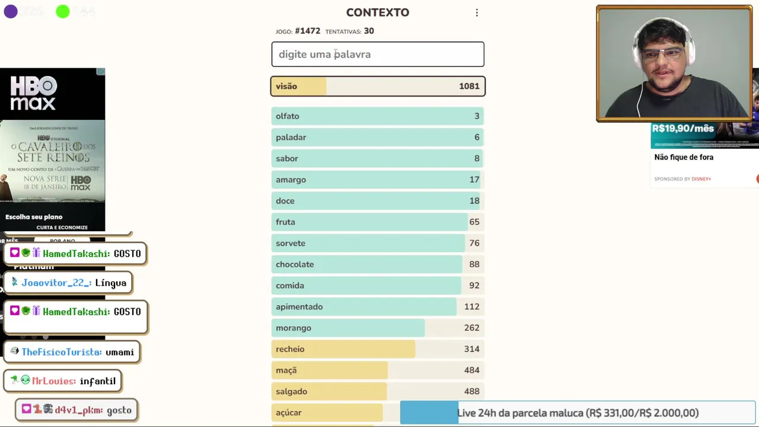The image size is (759, 427).
Task: Click the 'Sponsored by Disney+' label
Action: point(683,179)
